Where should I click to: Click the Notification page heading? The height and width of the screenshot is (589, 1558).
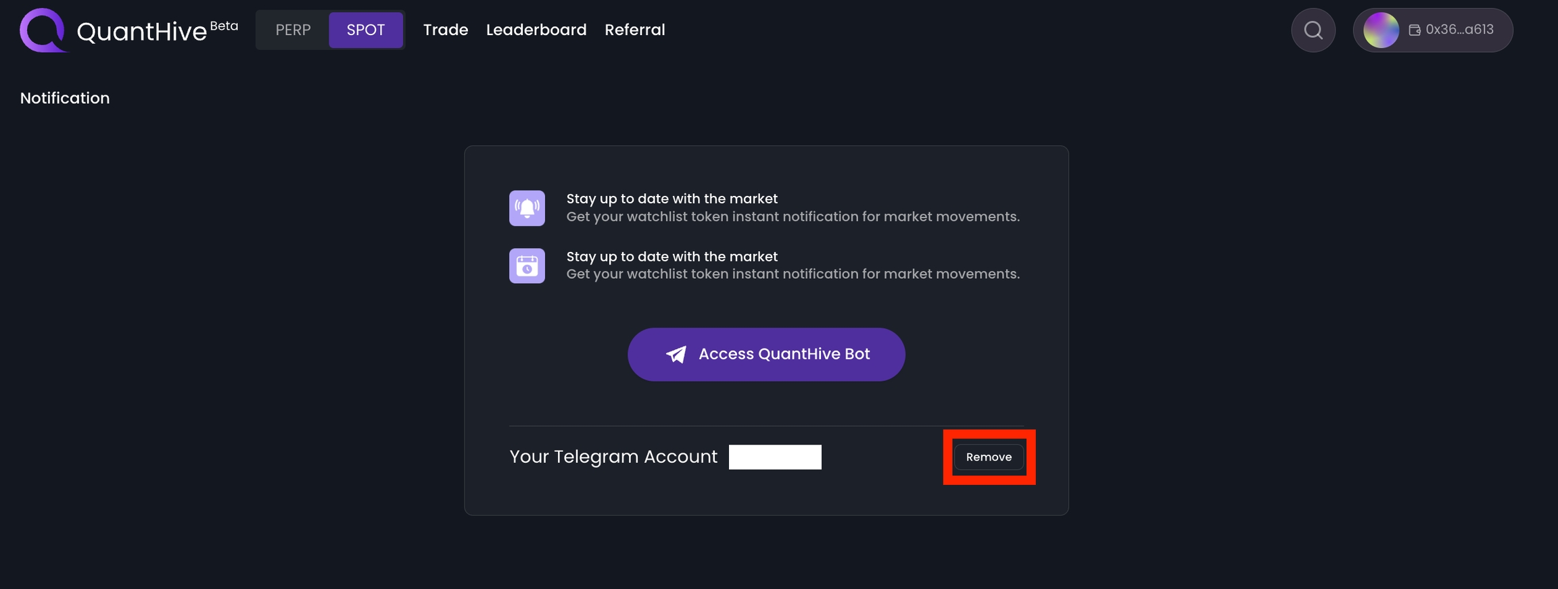tap(65, 99)
